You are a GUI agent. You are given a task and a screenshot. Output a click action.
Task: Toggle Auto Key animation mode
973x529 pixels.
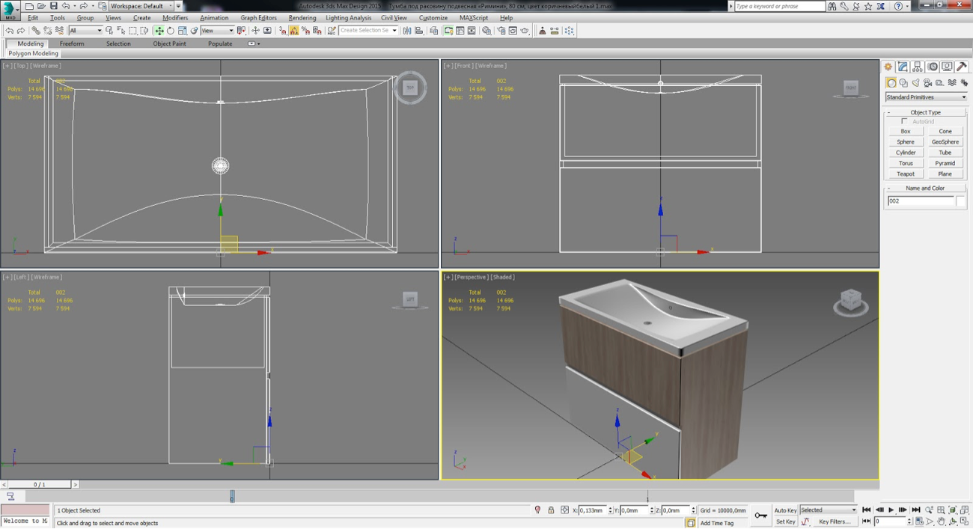coord(785,510)
